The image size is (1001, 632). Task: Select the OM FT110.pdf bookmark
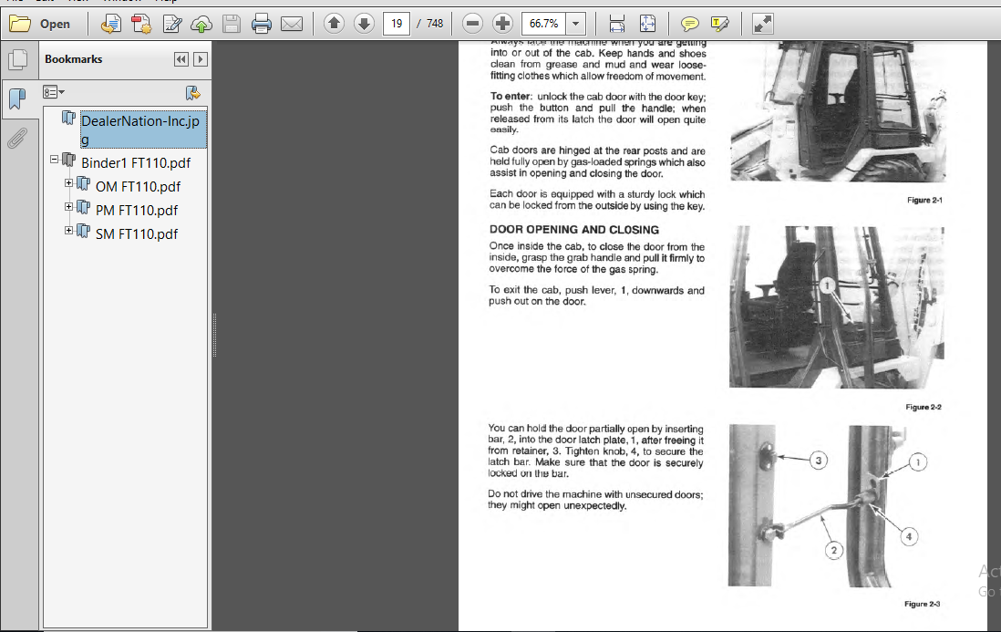coord(138,187)
